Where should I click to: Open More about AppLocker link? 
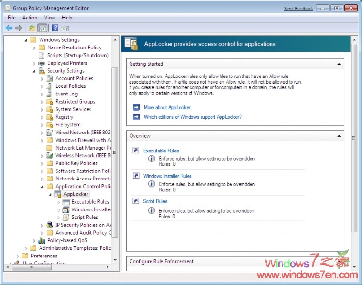click(167, 107)
